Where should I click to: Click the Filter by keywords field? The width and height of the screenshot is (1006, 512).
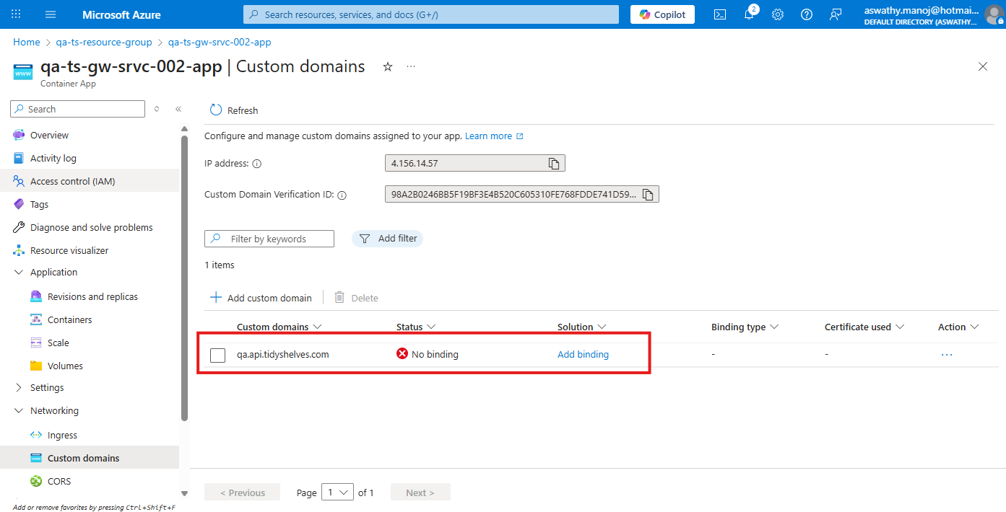269,239
